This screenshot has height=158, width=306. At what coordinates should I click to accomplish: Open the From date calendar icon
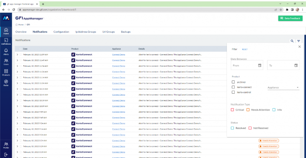[x=260, y=65]
